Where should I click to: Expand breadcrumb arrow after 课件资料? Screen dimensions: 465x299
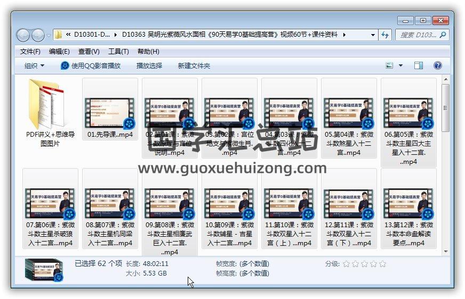click(x=344, y=35)
